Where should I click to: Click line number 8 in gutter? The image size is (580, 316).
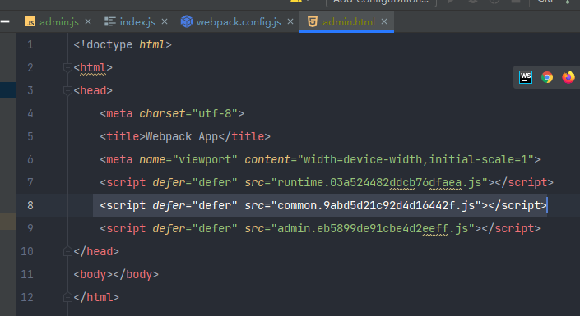click(x=30, y=205)
